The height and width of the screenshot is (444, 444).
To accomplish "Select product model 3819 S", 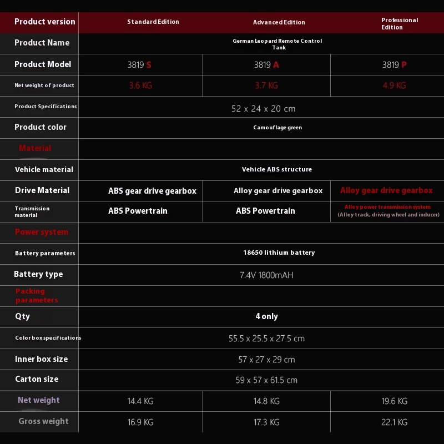I will tap(139, 65).
